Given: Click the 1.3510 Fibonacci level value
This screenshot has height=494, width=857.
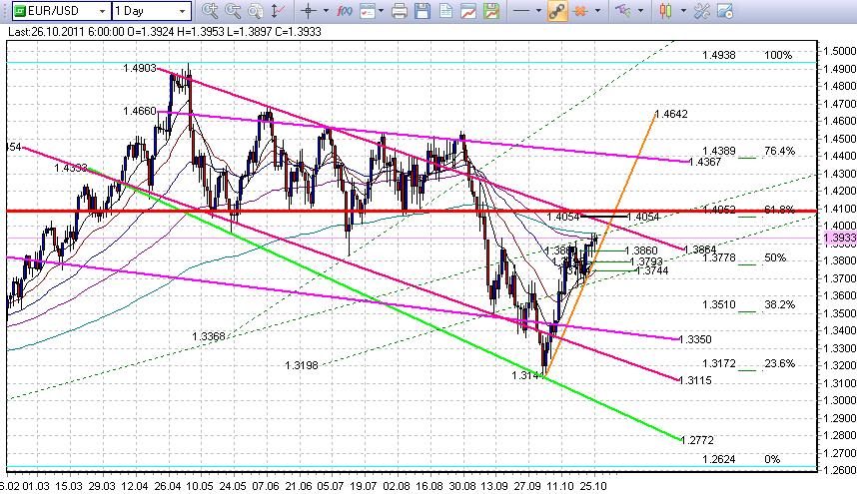Looking at the screenshot, I should pos(719,304).
